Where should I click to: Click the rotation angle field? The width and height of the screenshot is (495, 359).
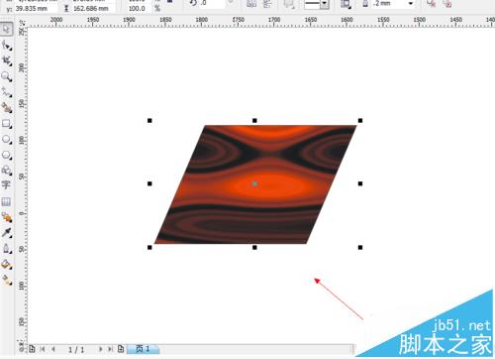213,4
